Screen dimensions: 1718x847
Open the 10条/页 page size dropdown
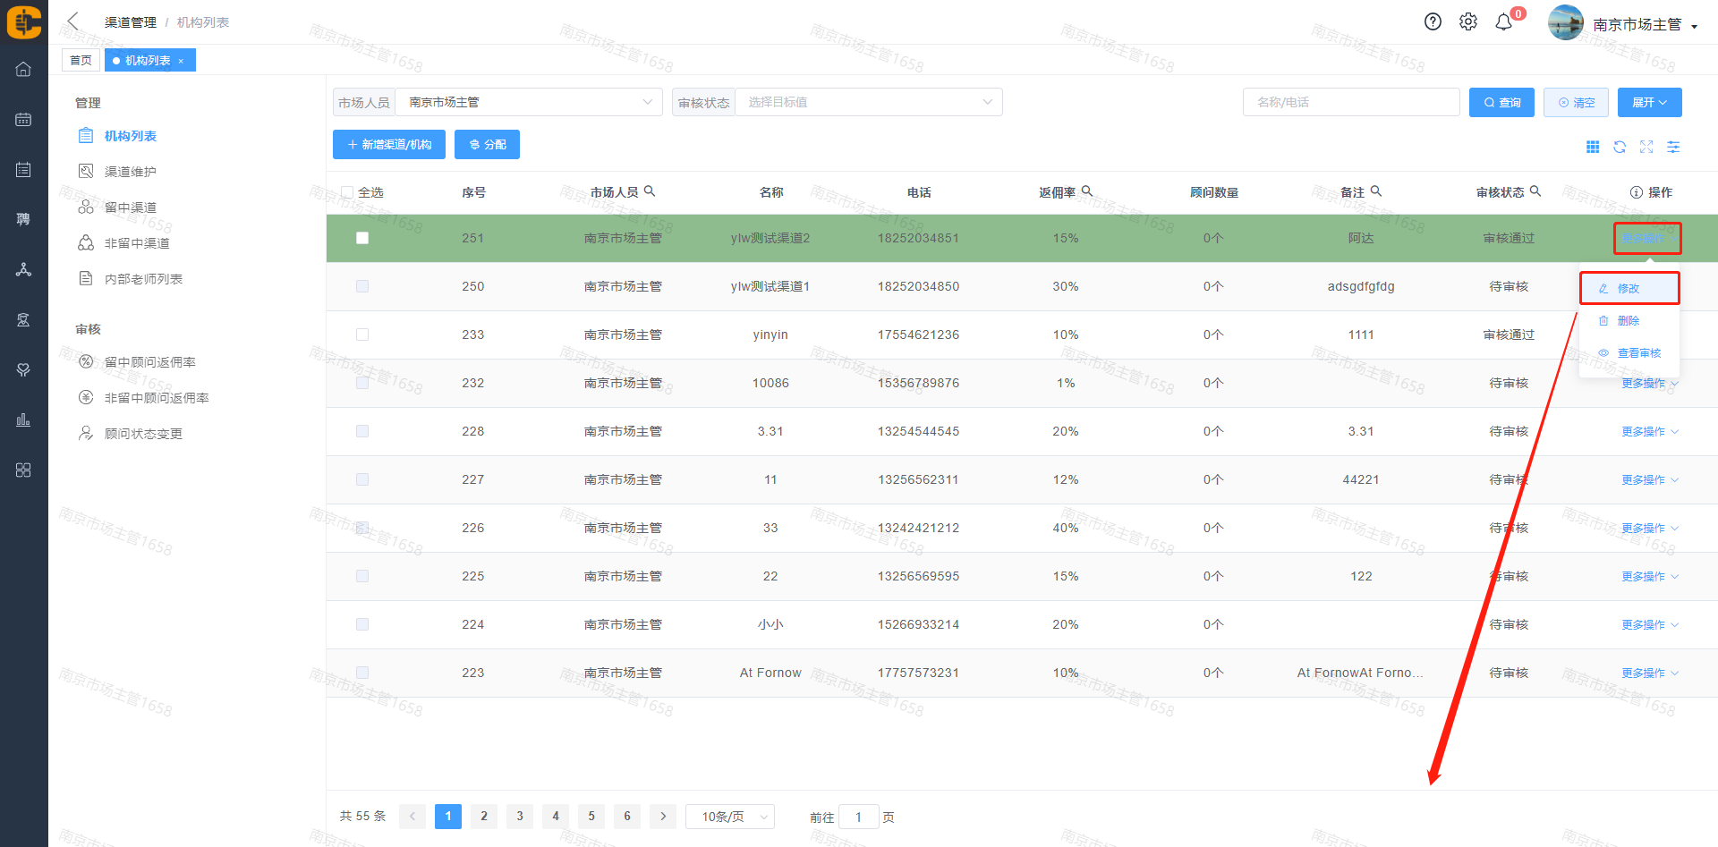tap(730, 817)
